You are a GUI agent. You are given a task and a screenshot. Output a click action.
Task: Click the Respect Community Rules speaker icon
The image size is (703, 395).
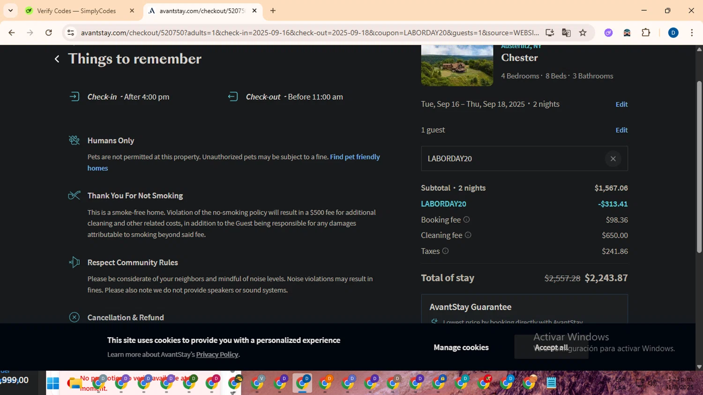point(74,262)
